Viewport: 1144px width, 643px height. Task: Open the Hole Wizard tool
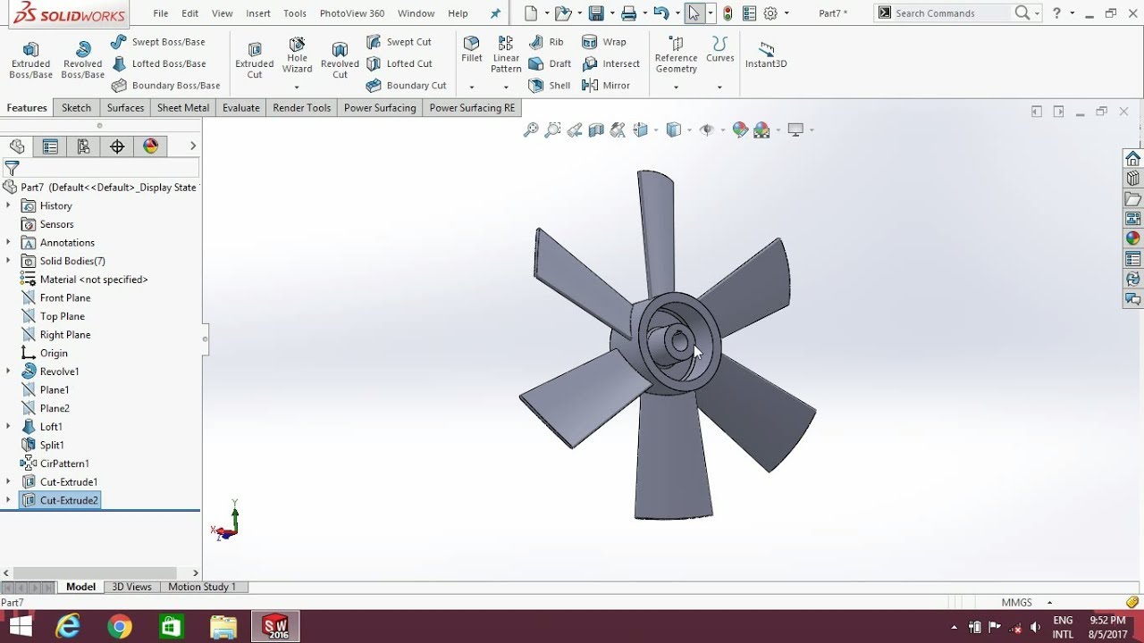297,54
